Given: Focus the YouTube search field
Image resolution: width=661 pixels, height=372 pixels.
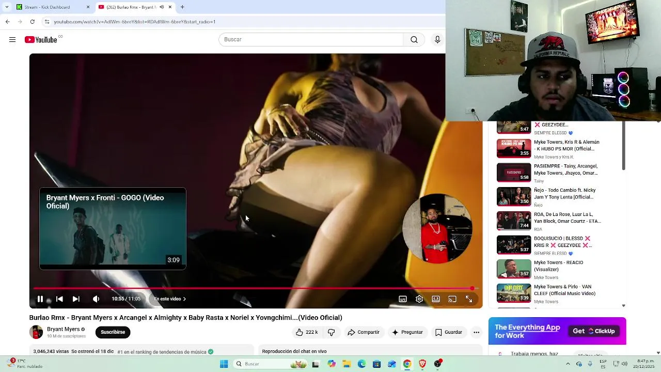Looking at the screenshot, I should pos(311,40).
